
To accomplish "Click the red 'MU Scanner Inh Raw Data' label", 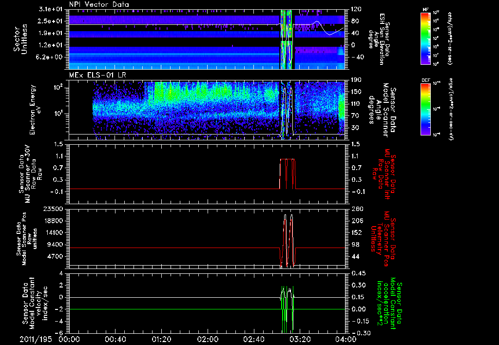I will pos(382,174).
